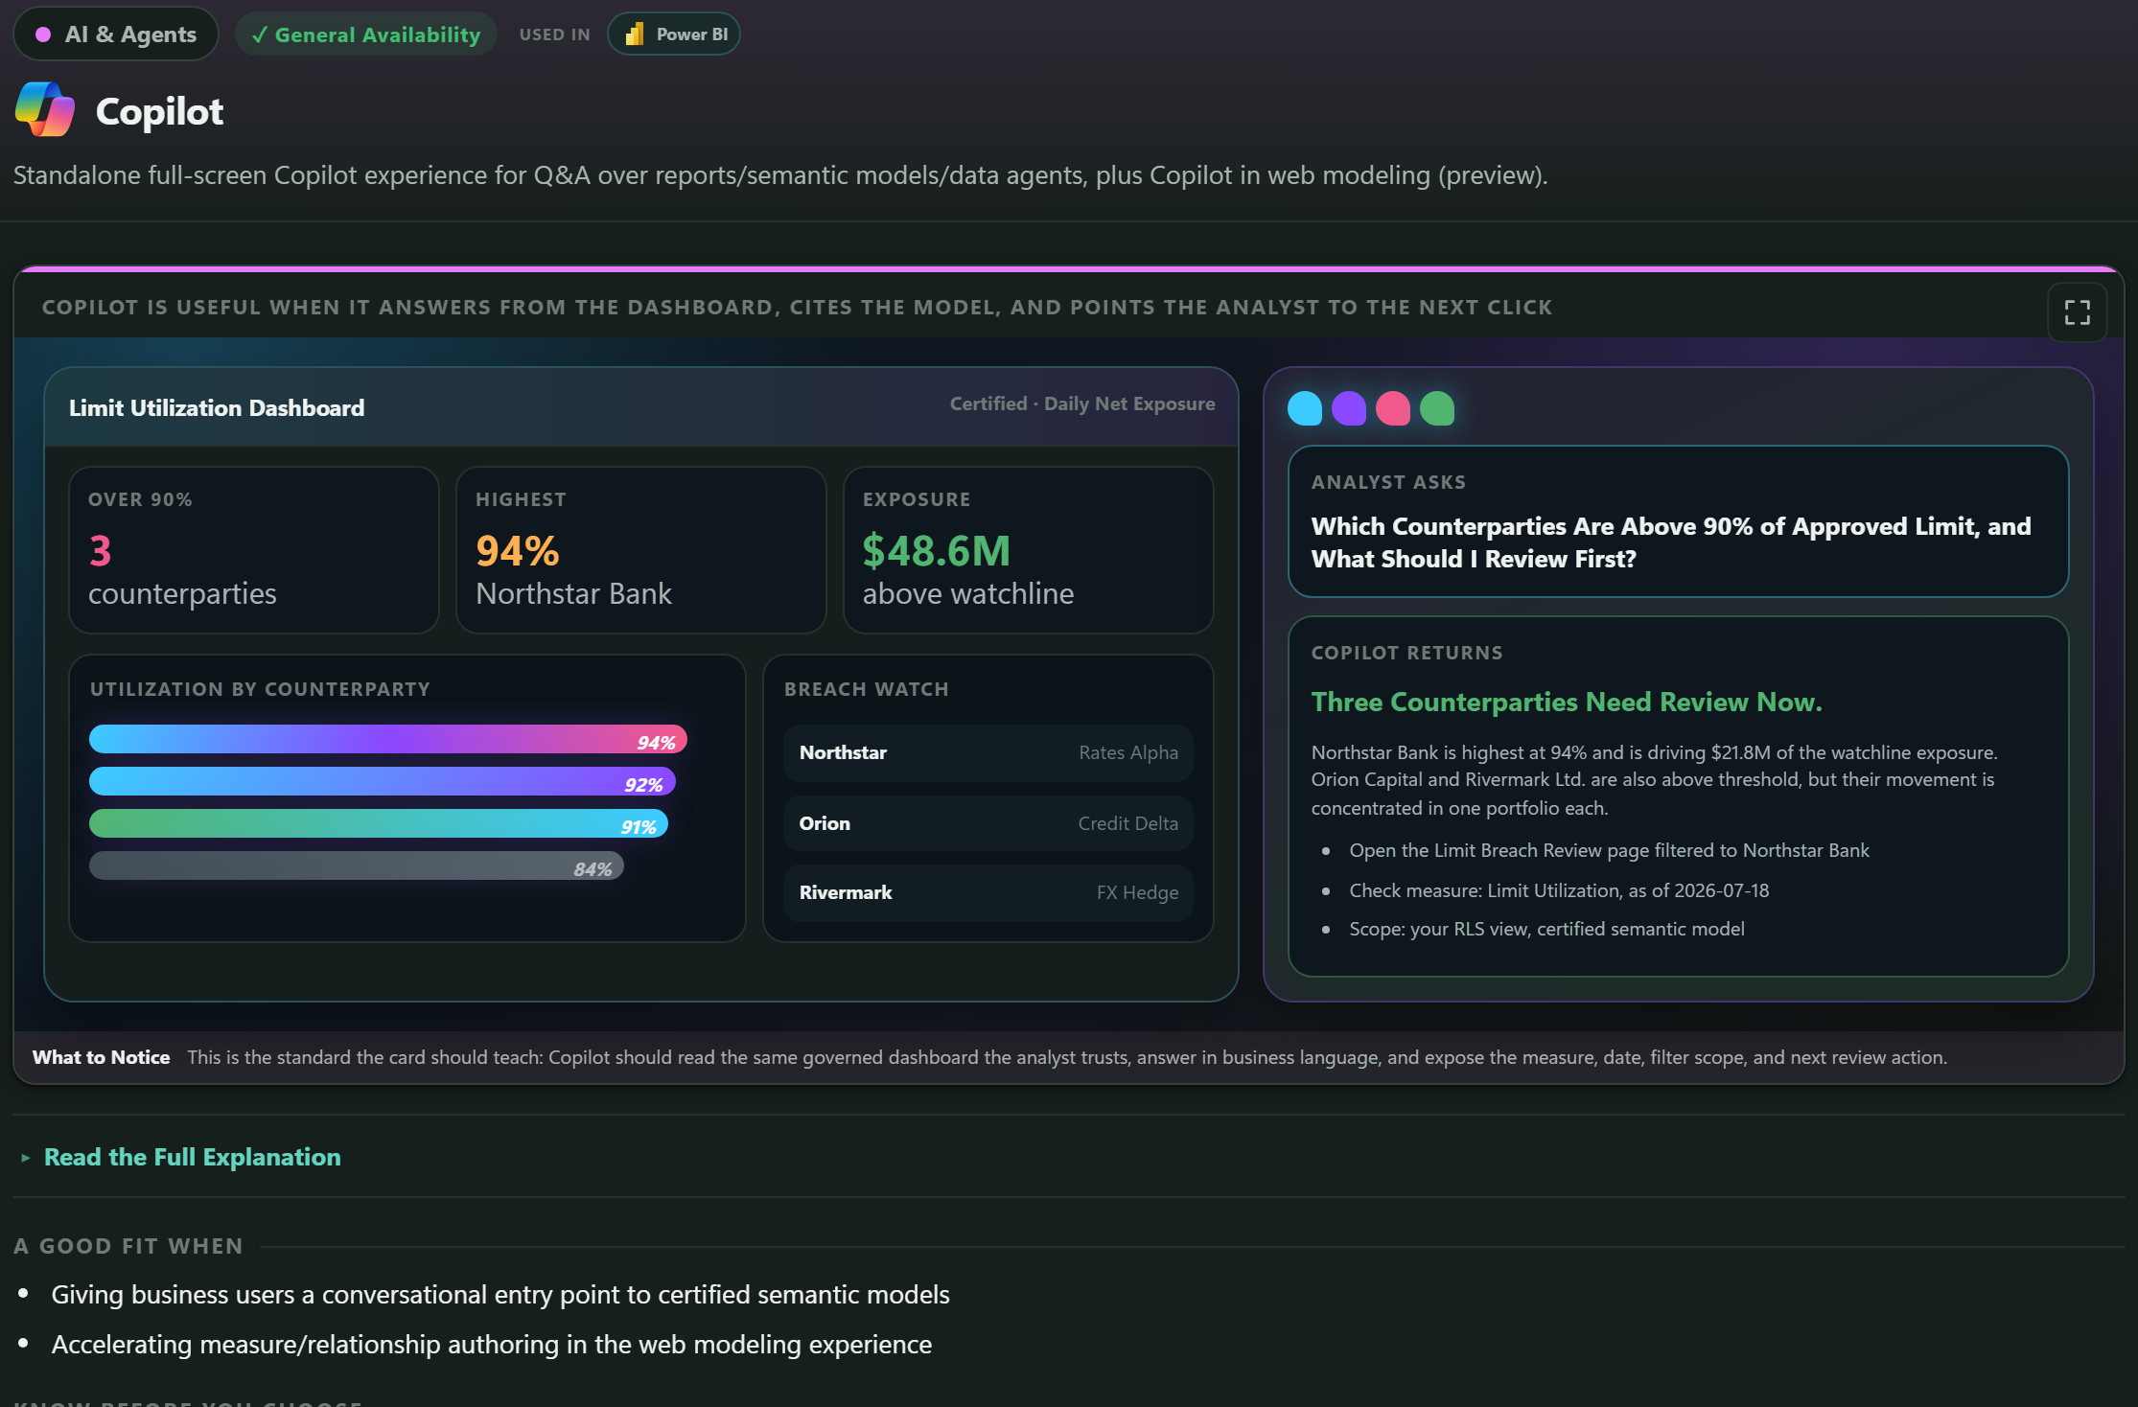Click the purple dot in Copilot panel

click(1348, 408)
